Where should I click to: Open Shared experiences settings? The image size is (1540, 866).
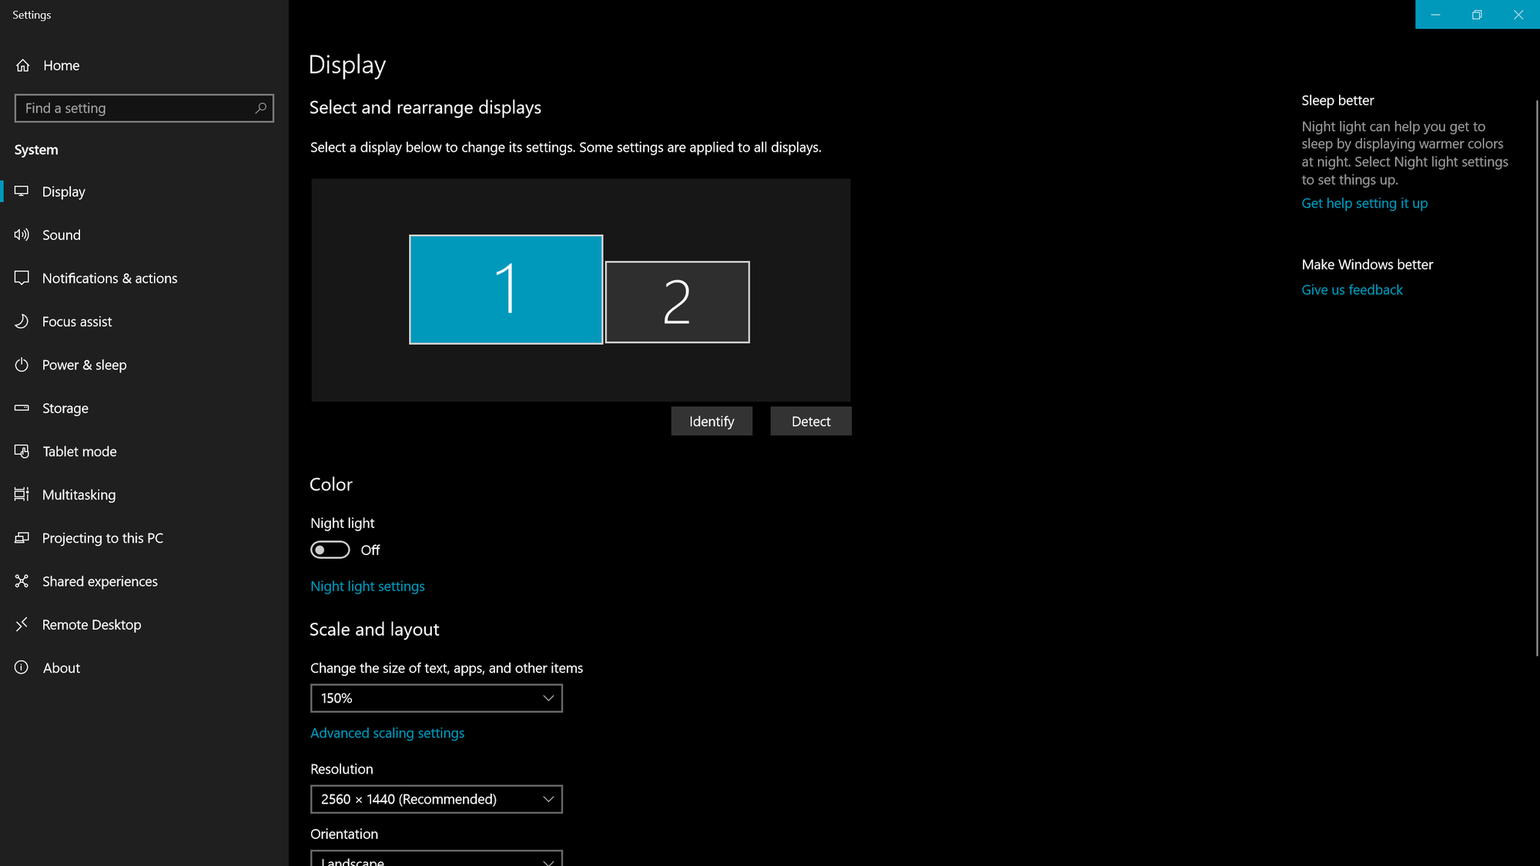[144, 581]
